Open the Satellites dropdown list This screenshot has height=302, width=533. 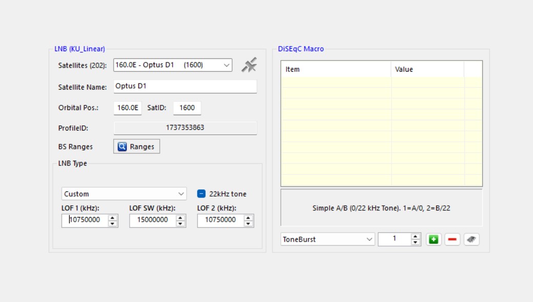227,65
